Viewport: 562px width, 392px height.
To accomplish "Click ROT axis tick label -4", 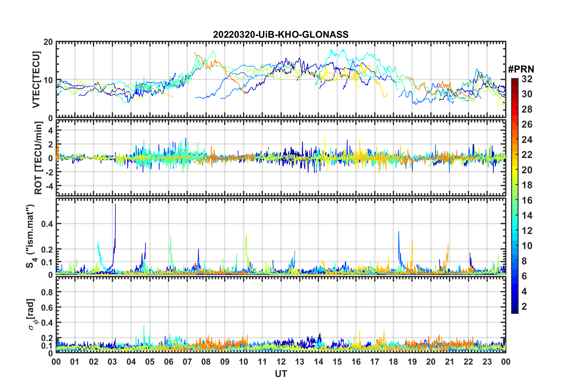I will pos(49,186).
